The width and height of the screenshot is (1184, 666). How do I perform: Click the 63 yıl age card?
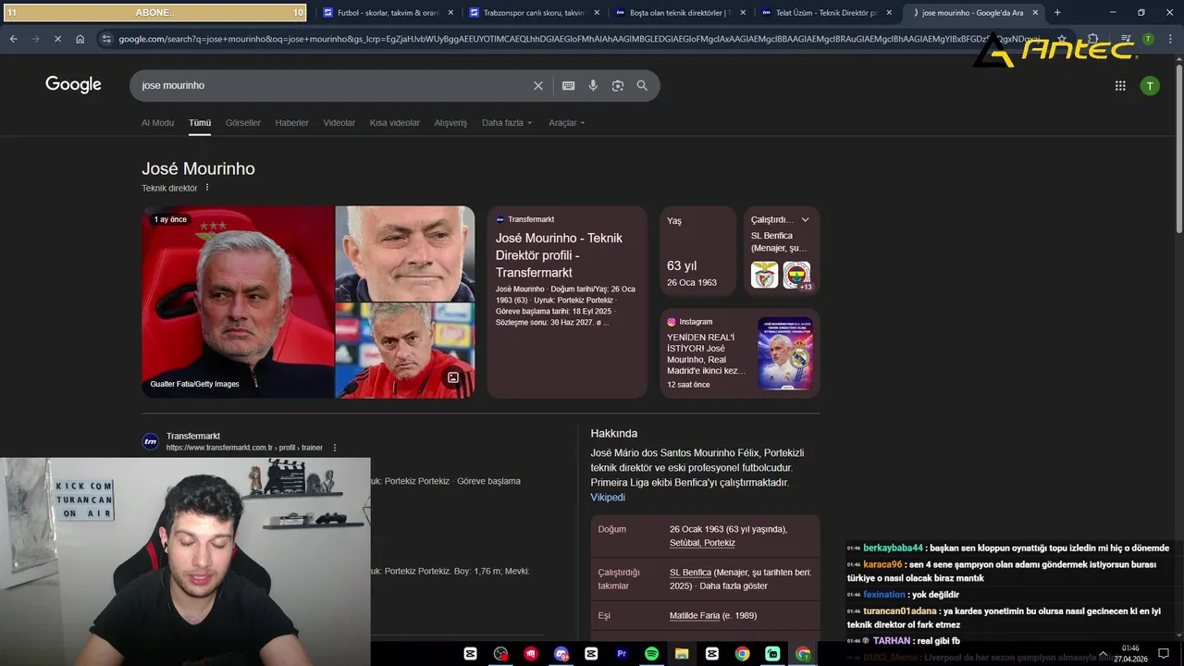[x=698, y=250]
